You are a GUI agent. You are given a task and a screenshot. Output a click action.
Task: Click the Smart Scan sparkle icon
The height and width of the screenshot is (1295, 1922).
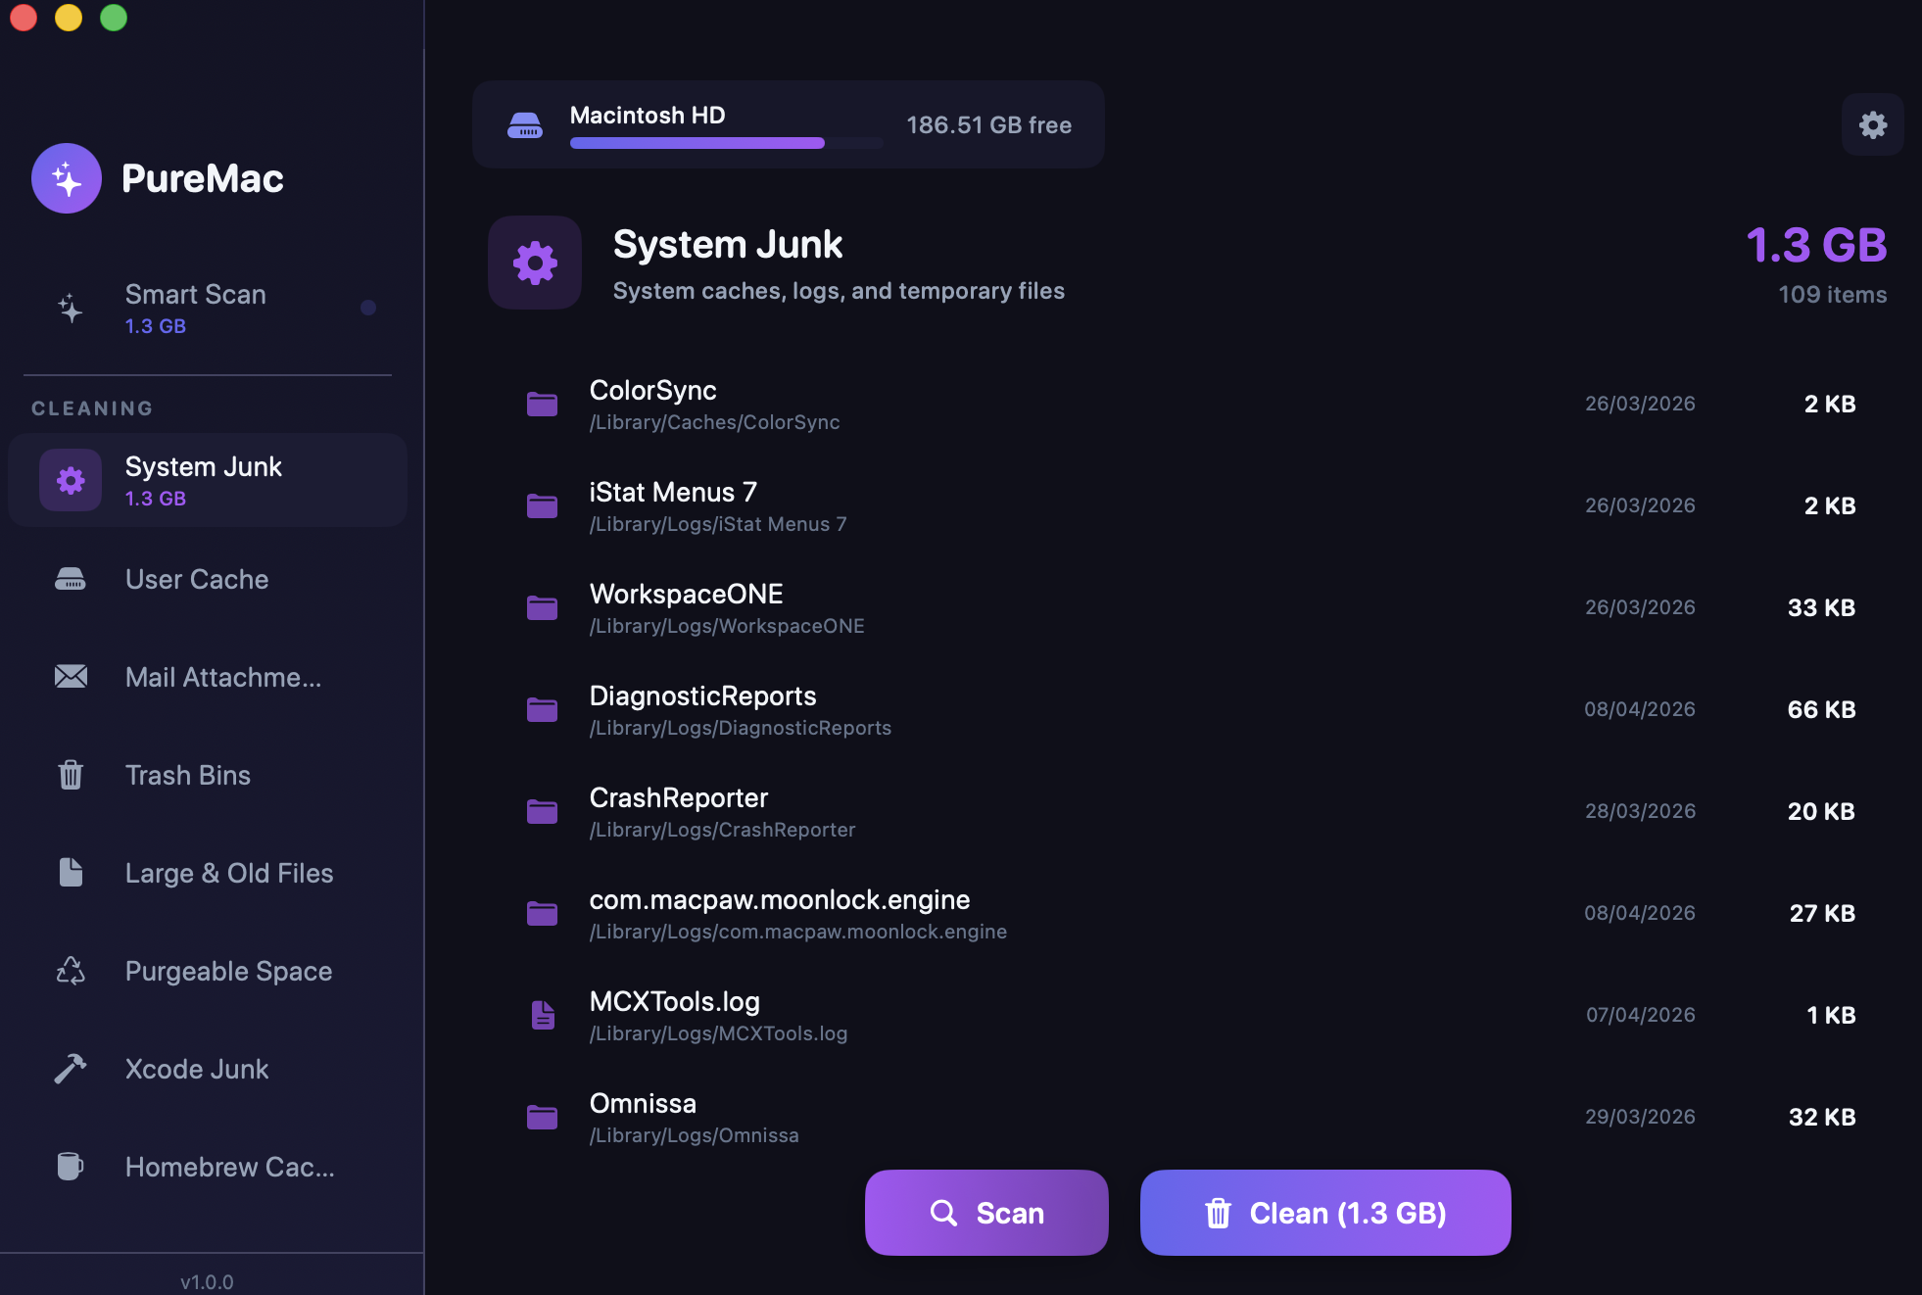click(70, 309)
